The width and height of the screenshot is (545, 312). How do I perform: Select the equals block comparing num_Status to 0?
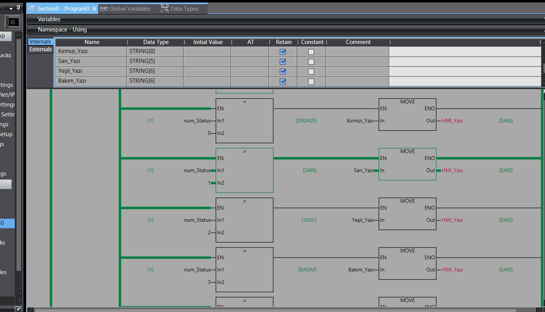pyautogui.click(x=244, y=121)
